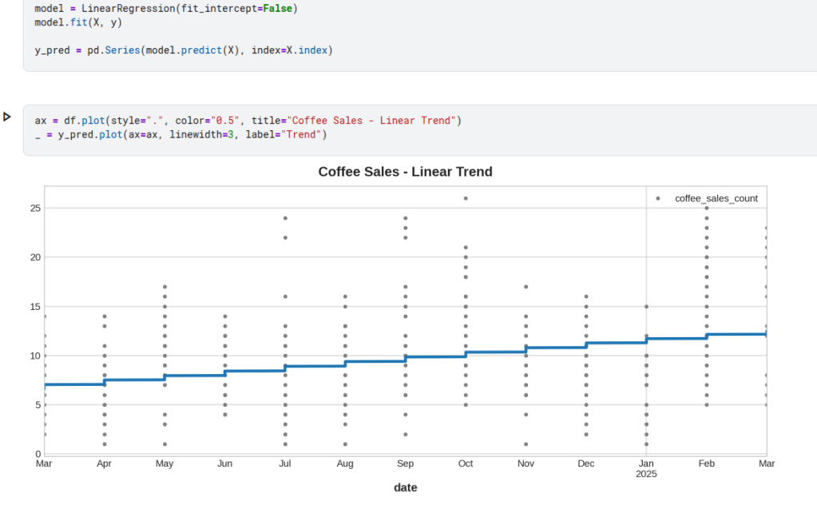
Task: Click the 25 tick label on y-axis
Action: pos(34,208)
